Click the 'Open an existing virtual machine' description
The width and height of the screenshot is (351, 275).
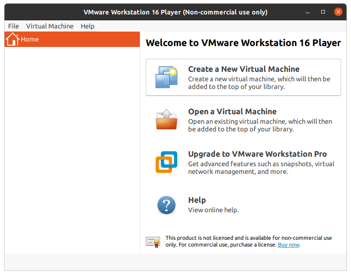point(260,125)
